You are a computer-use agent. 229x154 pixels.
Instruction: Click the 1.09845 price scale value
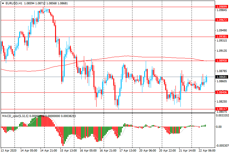[222, 10]
